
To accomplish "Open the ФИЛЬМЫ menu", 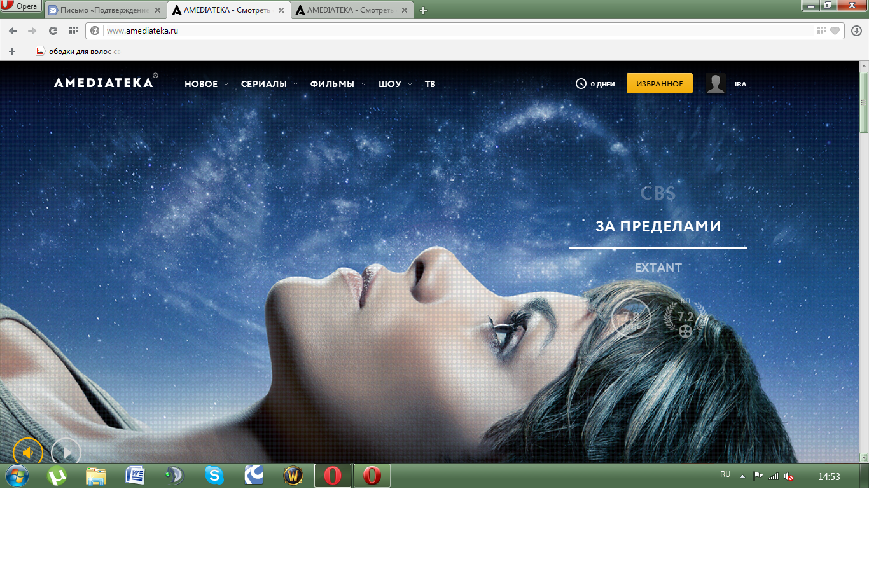I will 332,84.
